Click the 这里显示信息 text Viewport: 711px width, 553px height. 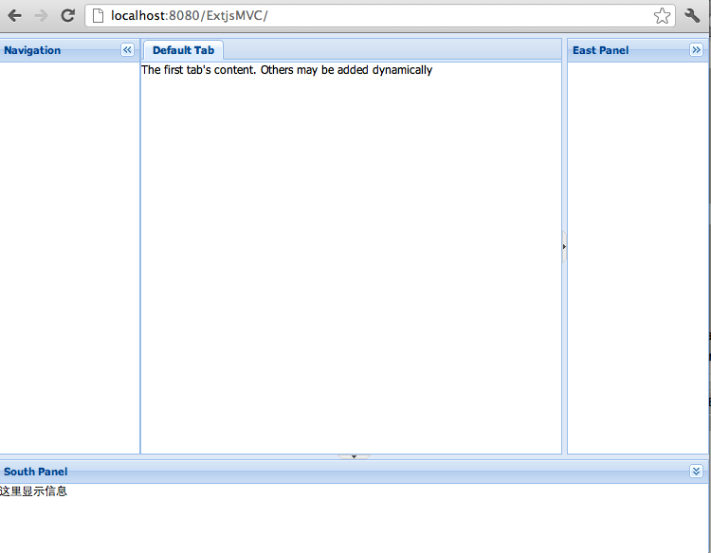(x=33, y=491)
